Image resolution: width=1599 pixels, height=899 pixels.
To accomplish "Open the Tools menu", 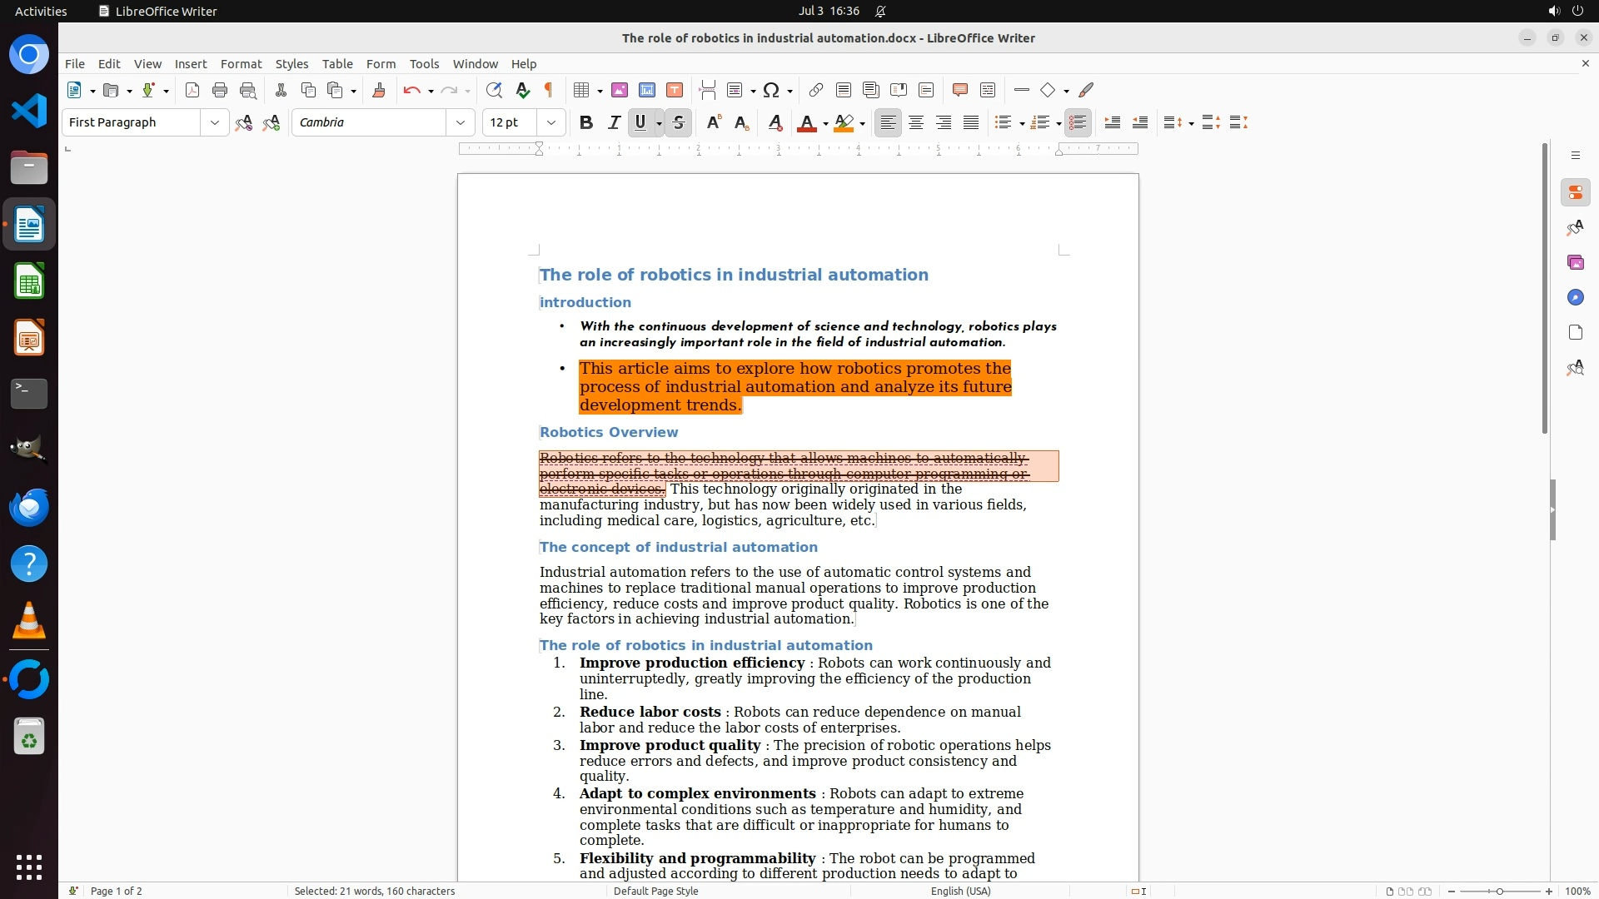I will pyautogui.click(x=424, y=64).
